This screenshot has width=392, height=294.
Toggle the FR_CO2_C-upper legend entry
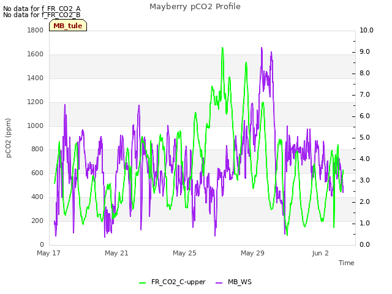pyautogui.click(x=172, y=282)
